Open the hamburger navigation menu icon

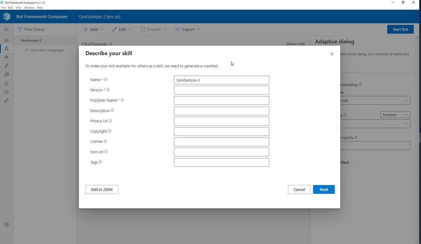[x=6, y=29]
